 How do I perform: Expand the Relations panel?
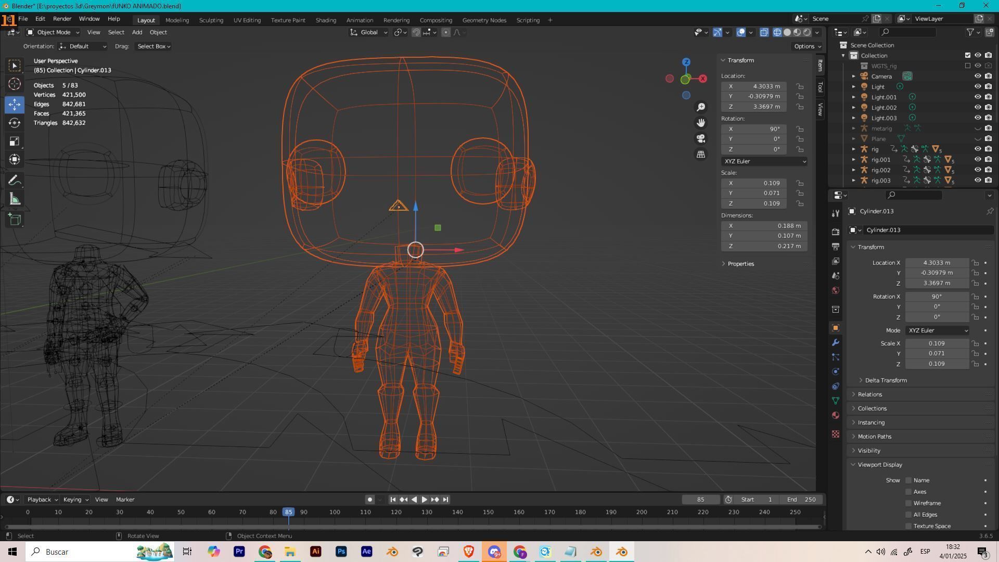click(869, 394)
